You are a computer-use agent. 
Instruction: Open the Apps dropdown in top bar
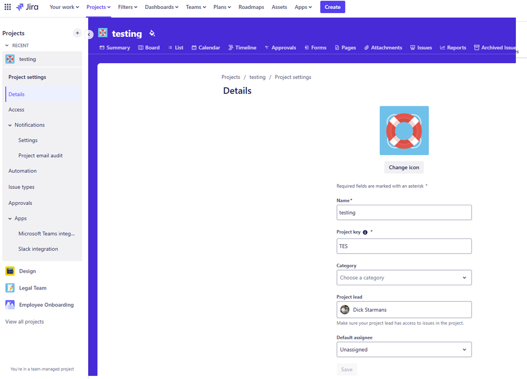(303, 7)
